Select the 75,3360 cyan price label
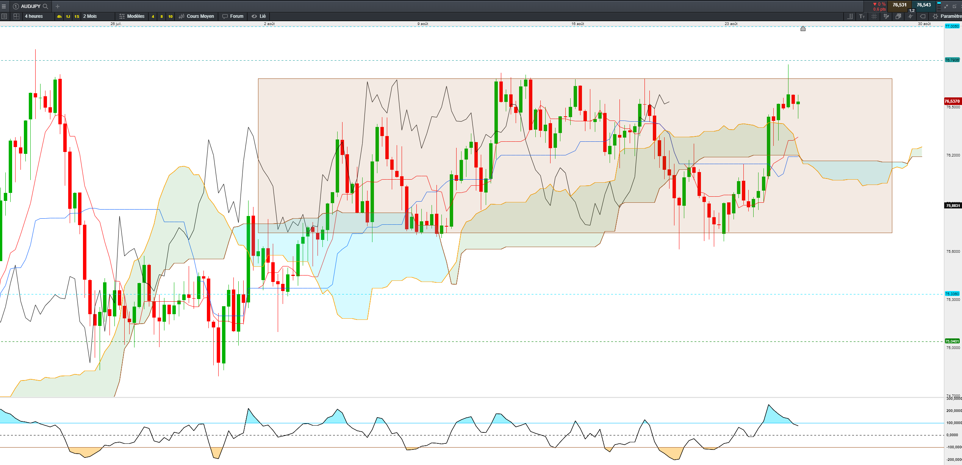The image size is (962, 465). (x=952, y=294)
